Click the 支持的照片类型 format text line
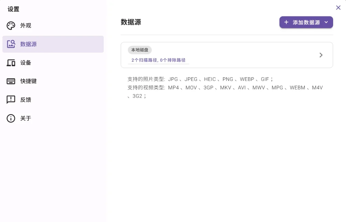This screenshot has height=222, width=346. point(200,79)
